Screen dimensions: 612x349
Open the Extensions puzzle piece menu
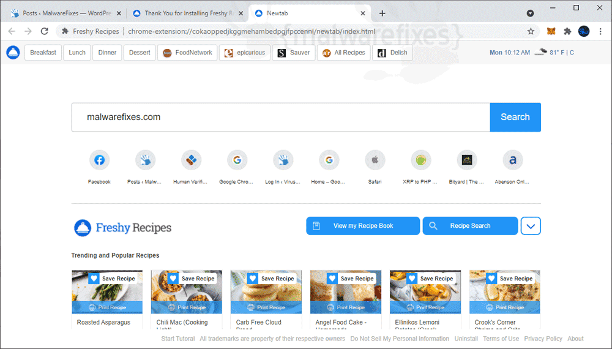click(x=567, y=31)
